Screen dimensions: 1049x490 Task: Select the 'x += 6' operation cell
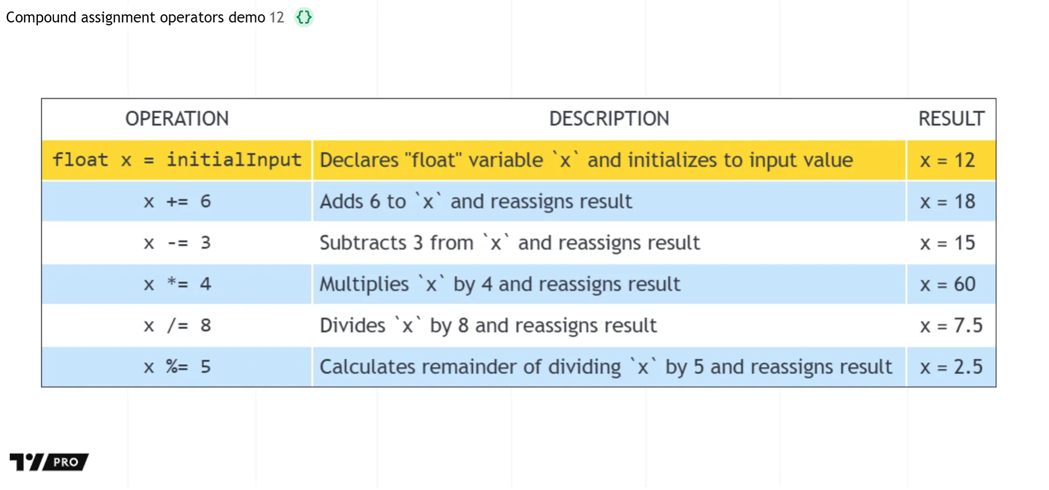click(x=177, y=201)
